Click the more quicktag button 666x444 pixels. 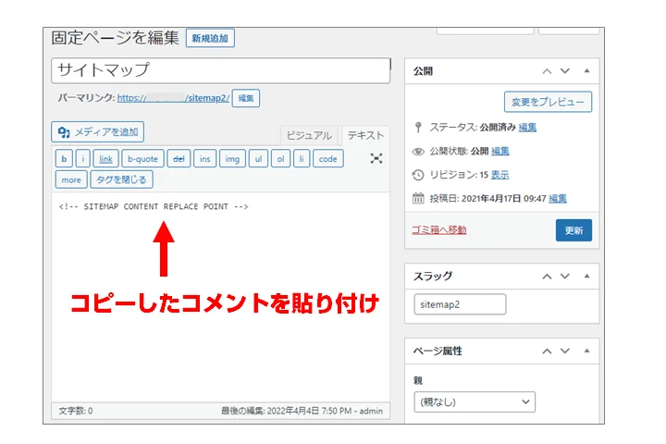click(x=71, y=179)
